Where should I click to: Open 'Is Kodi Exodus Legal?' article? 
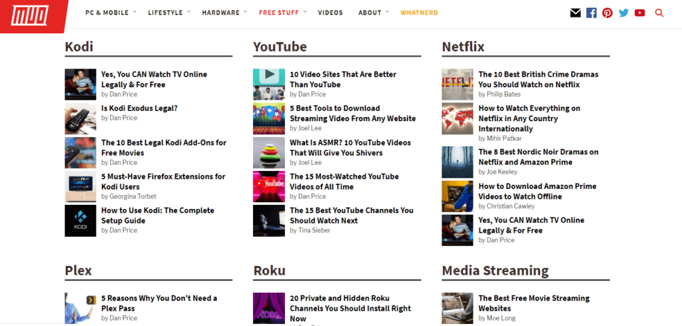click(x=139, y=108)
